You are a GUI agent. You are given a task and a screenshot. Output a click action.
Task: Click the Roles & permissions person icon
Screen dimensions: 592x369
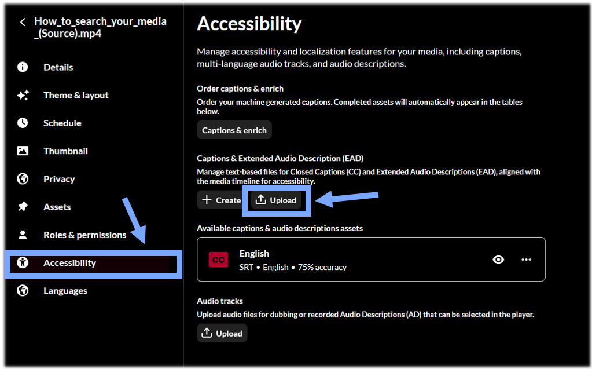click(23, 235)
